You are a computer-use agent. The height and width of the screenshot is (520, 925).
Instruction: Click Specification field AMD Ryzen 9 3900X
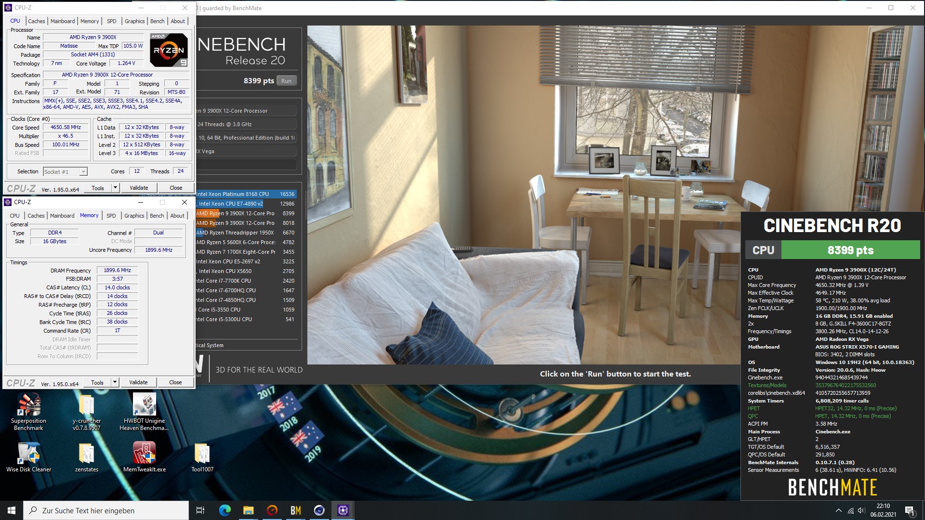tap(116, 75)
